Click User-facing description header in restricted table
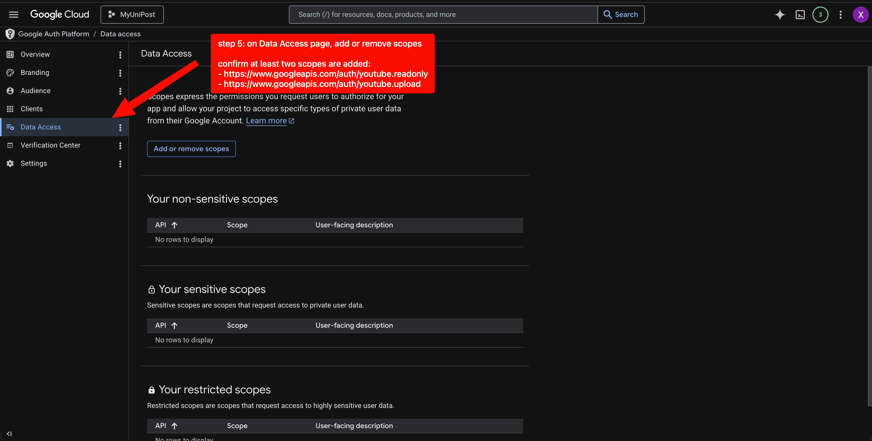This screenshot has height=441, width=872. [x=354, y=426]
